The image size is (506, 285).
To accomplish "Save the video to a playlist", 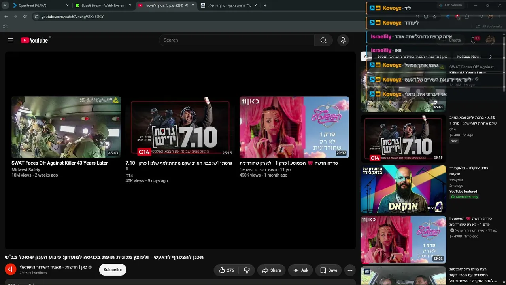I will 329,270.
